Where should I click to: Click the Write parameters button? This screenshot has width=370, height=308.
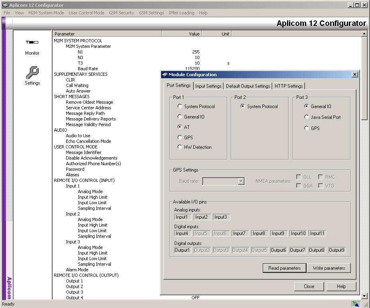(x=329, y=268)
